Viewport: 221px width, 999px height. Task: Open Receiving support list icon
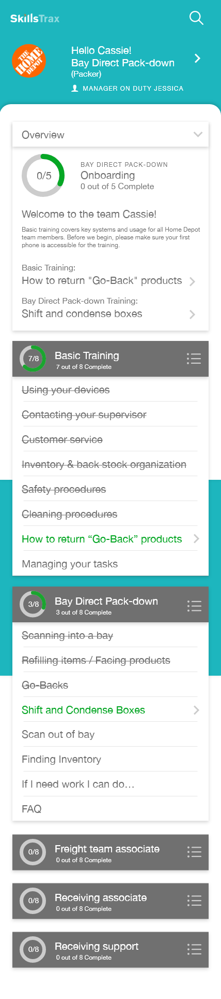(x=194, y=949)
